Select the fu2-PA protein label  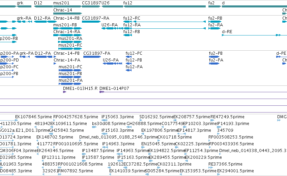216,60
